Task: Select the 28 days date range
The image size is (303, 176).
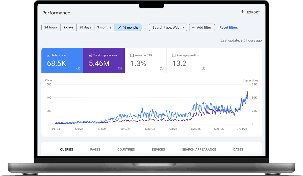Action: 85,27
